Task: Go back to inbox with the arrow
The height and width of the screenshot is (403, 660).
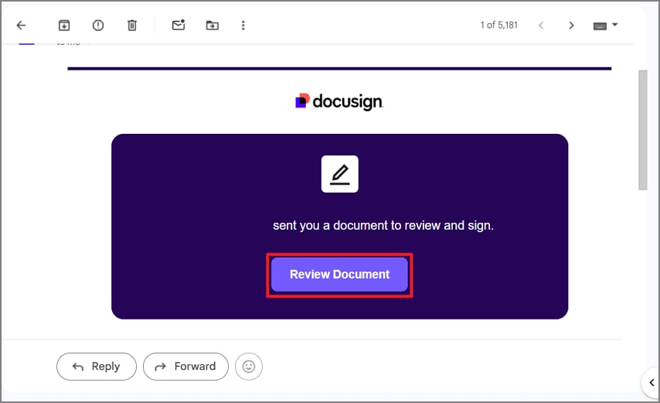Action: (x=21, y=26)
